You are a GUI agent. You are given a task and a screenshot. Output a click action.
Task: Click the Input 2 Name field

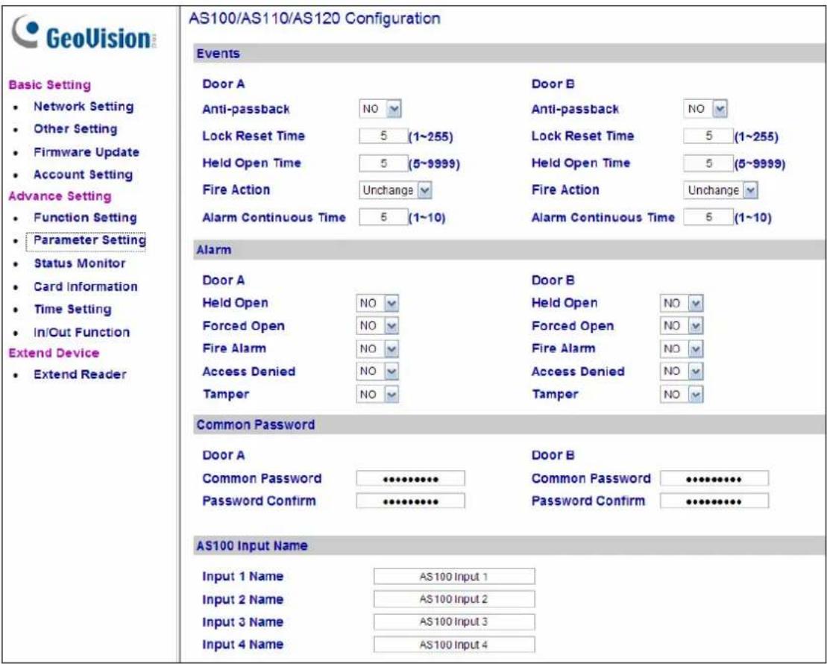tap(454, 599)
